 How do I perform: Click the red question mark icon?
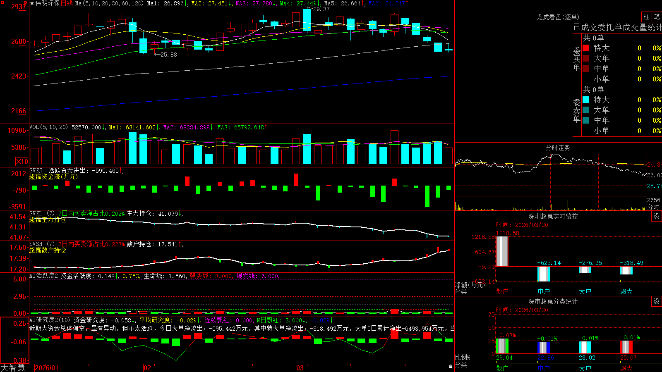[x=26, y=3]
